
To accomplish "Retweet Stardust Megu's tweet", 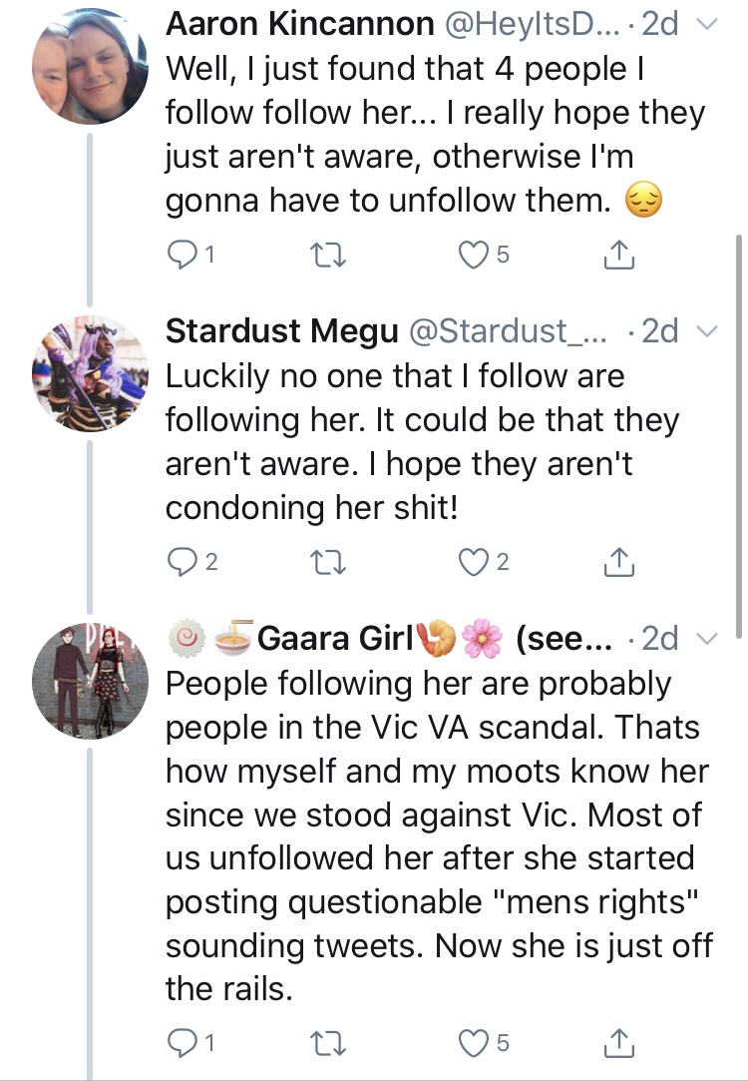I will coord(328,563).
